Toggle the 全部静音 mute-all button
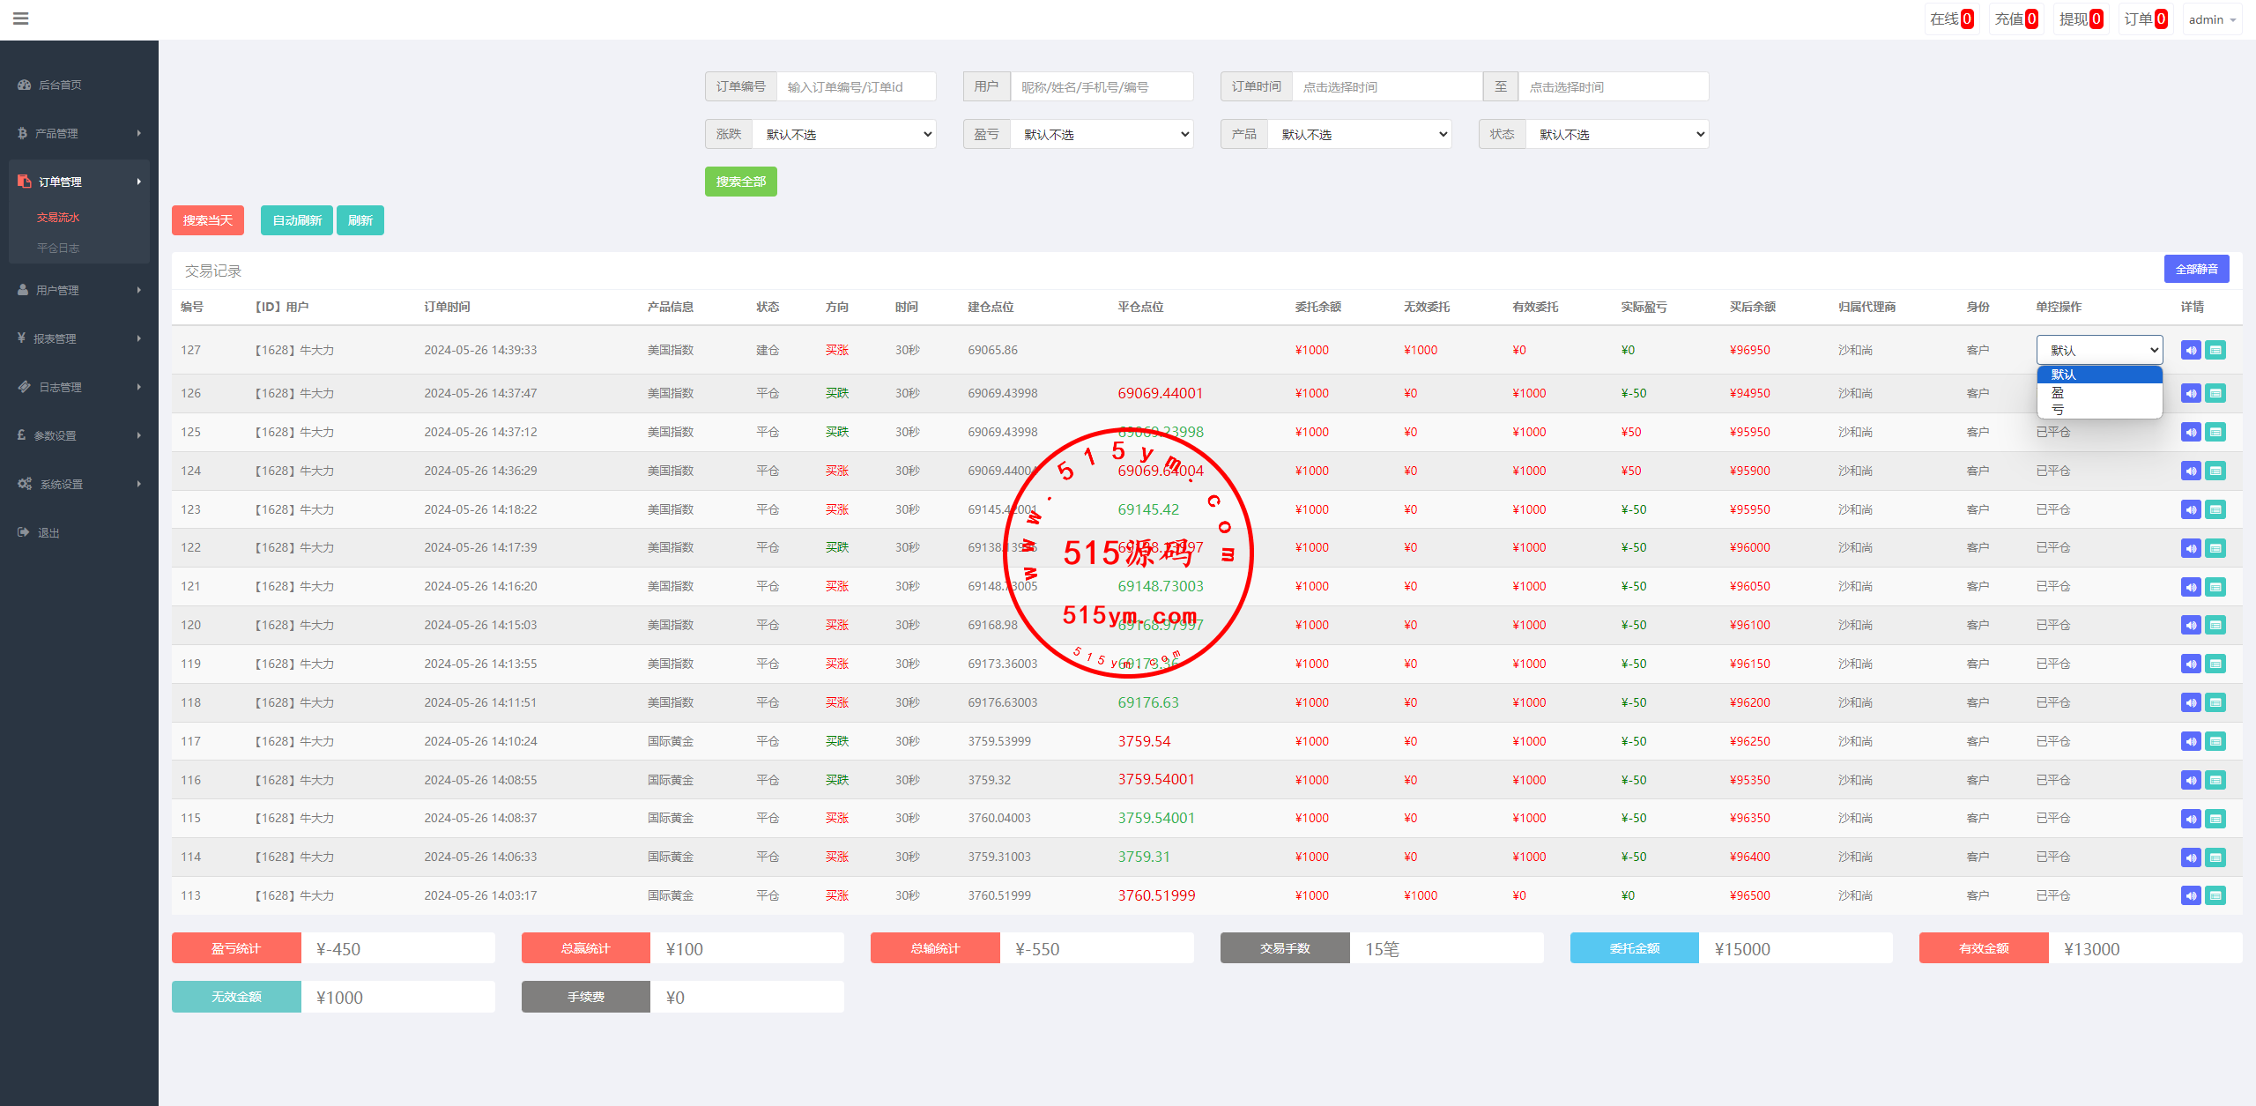The image size is (2256, 1106). (x=2196, y=269)
